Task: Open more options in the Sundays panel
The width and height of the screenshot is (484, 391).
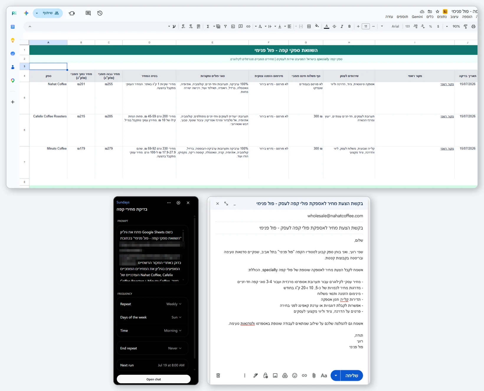Action: (169, 203)
